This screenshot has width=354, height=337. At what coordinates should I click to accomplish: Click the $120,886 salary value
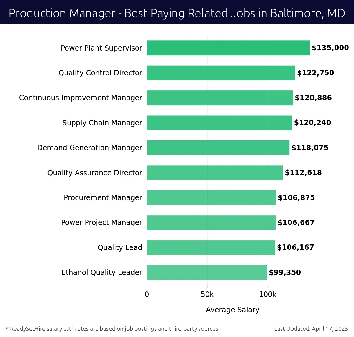(x=313, y=98)
